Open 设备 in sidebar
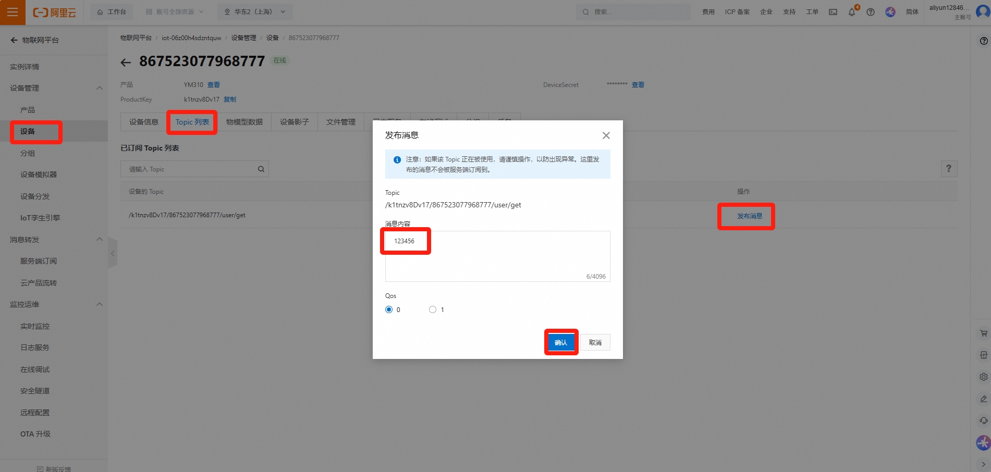 [x=28, y=131]
